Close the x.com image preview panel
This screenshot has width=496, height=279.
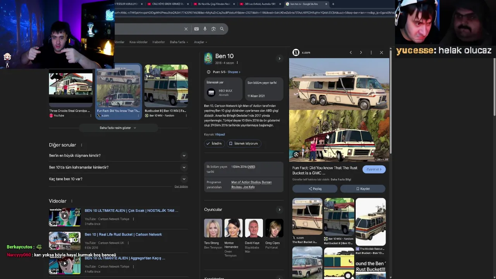coord(381,52)
